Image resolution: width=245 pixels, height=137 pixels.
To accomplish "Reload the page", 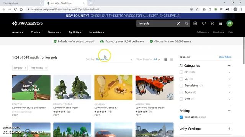I will pos(15,9).
